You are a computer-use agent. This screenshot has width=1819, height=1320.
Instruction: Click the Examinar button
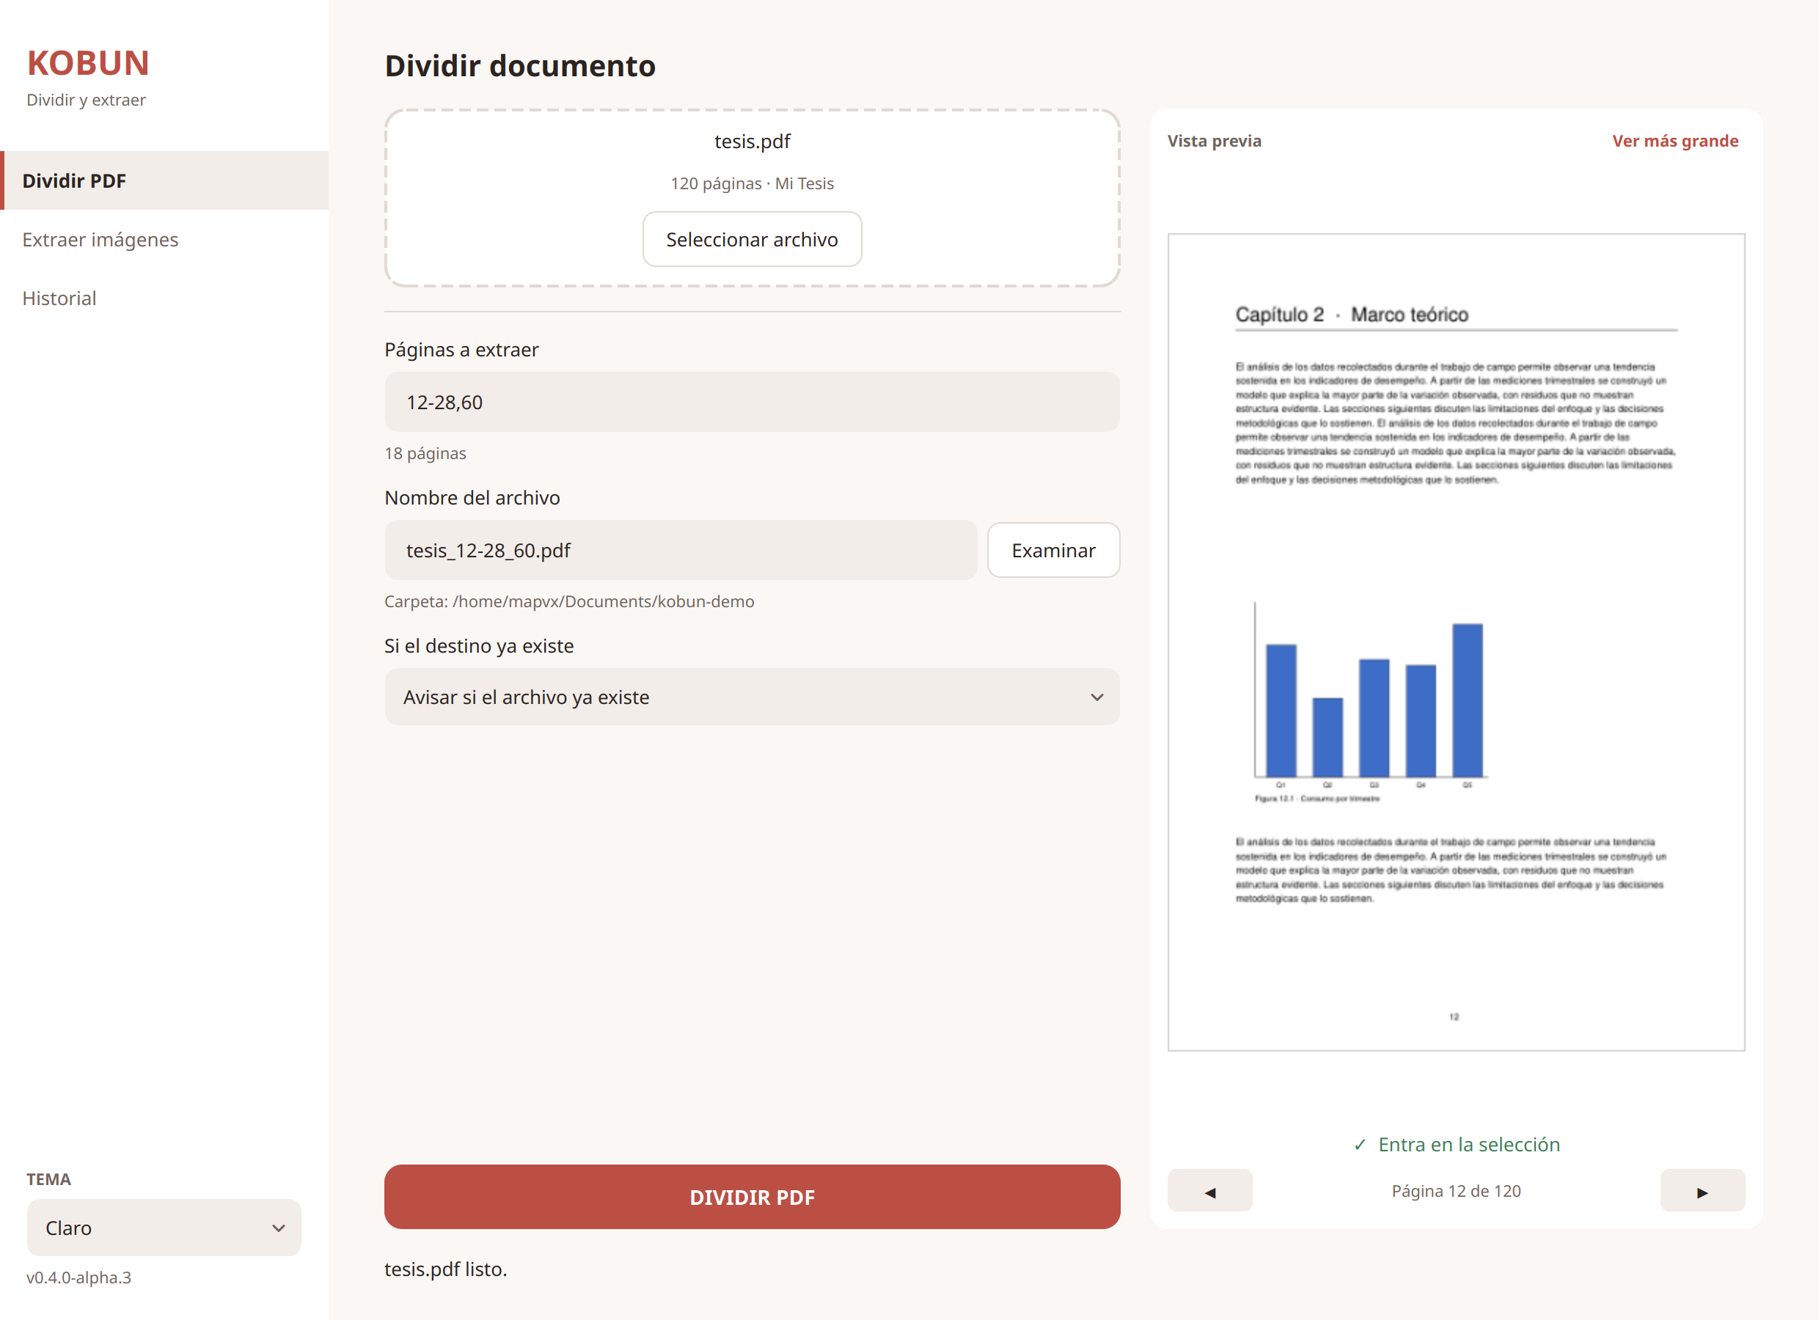(x=1053, y=550)
